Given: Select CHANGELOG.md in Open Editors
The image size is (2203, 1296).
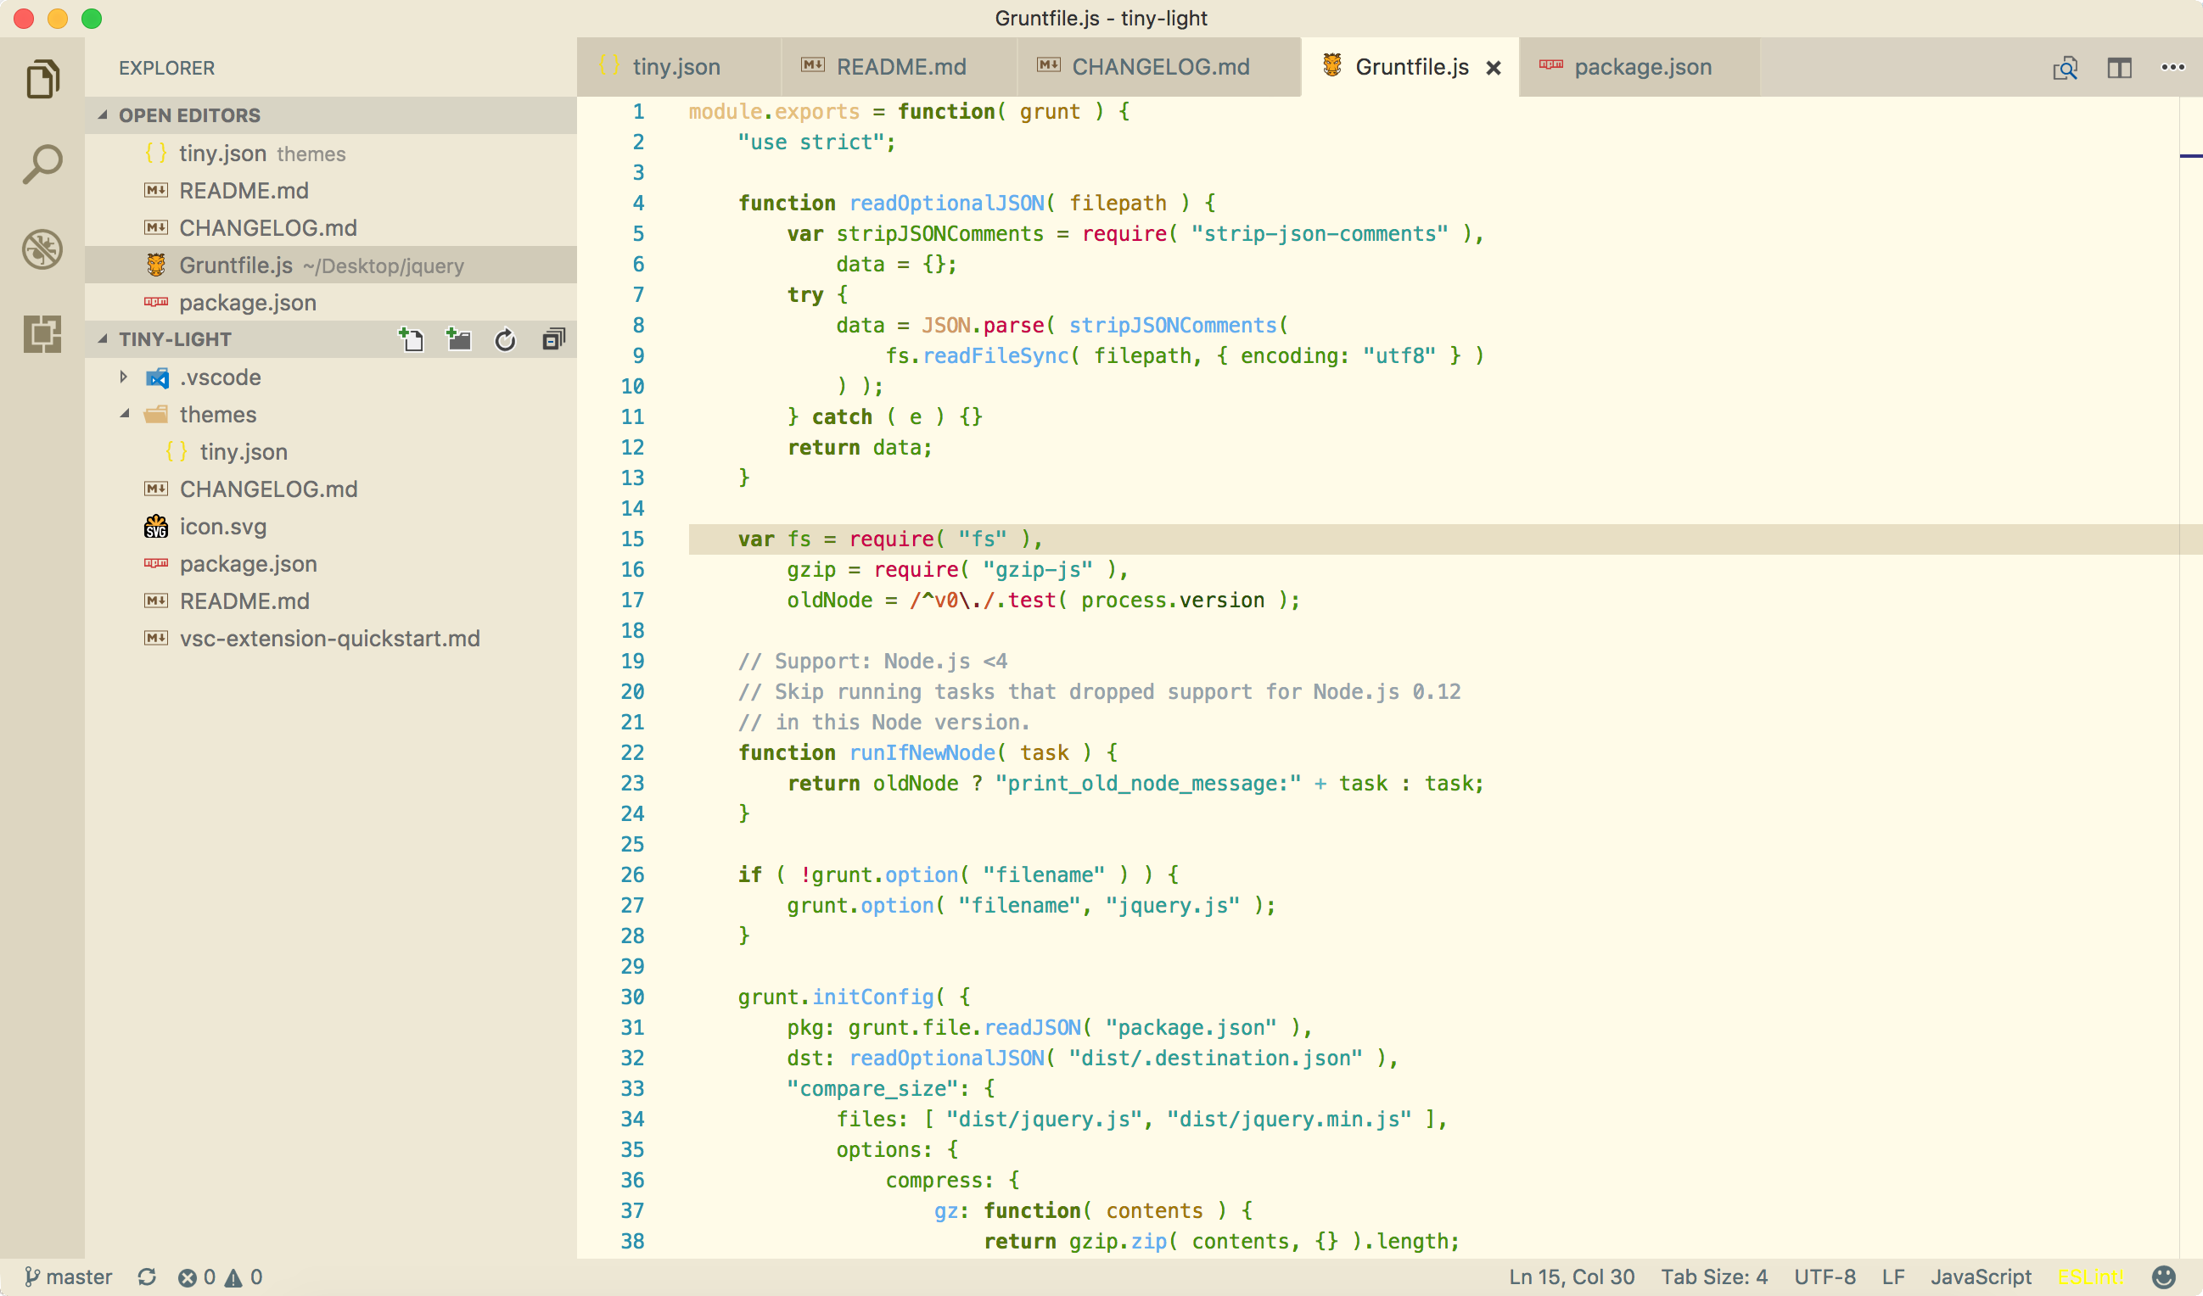Looking at the screenshot, I should 330,228.
